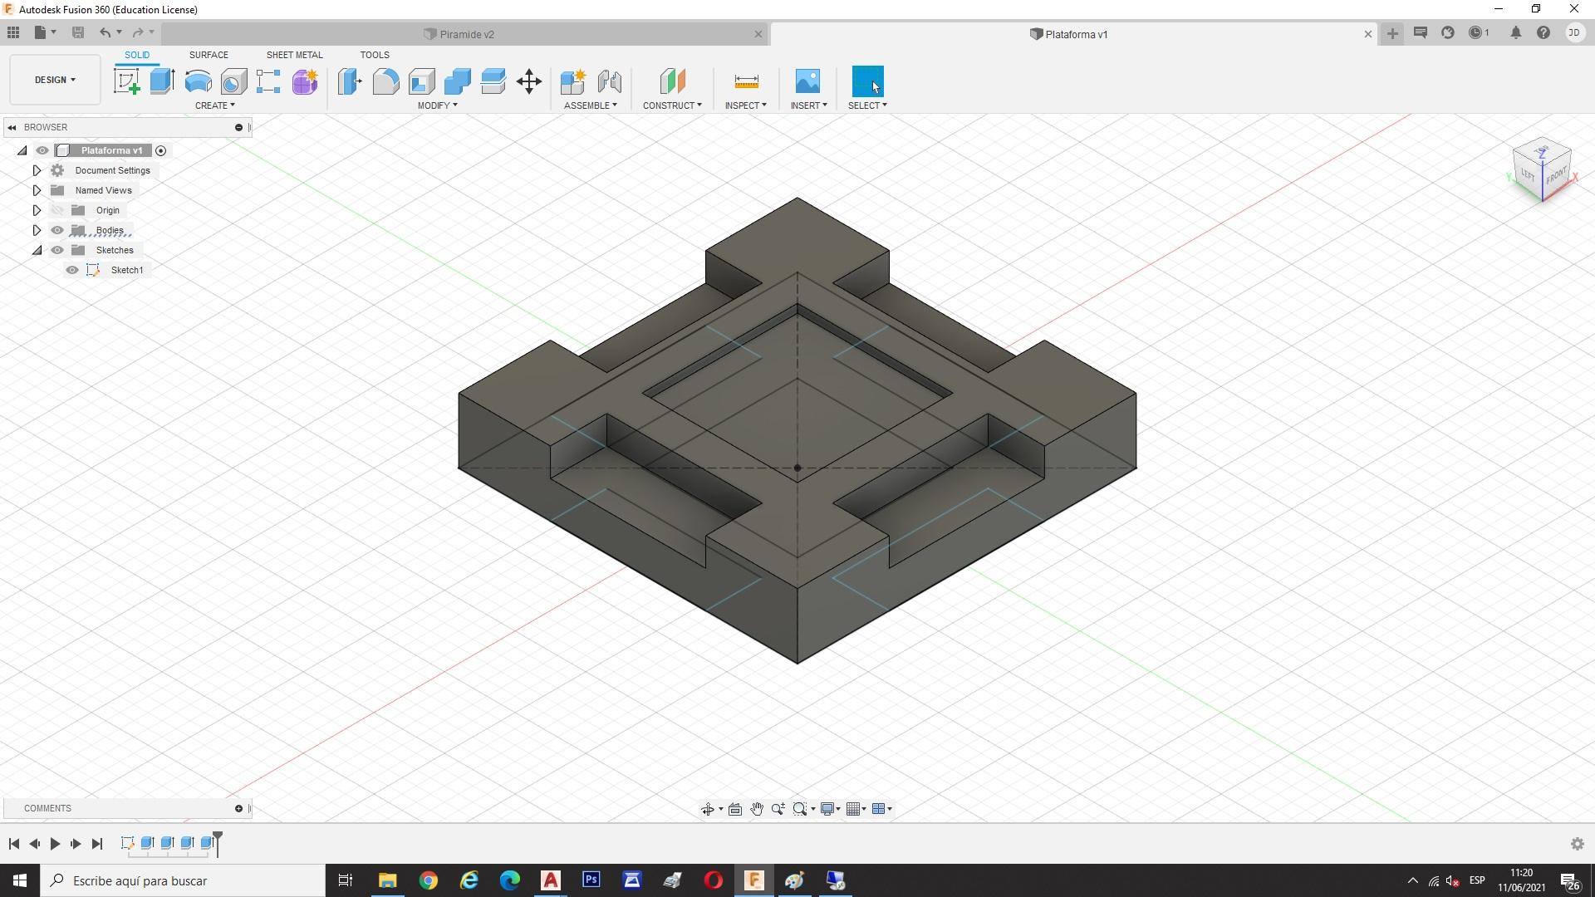Click the Fillet tool icon
This screenshot has width=1595, height=897.
[385, 81]
